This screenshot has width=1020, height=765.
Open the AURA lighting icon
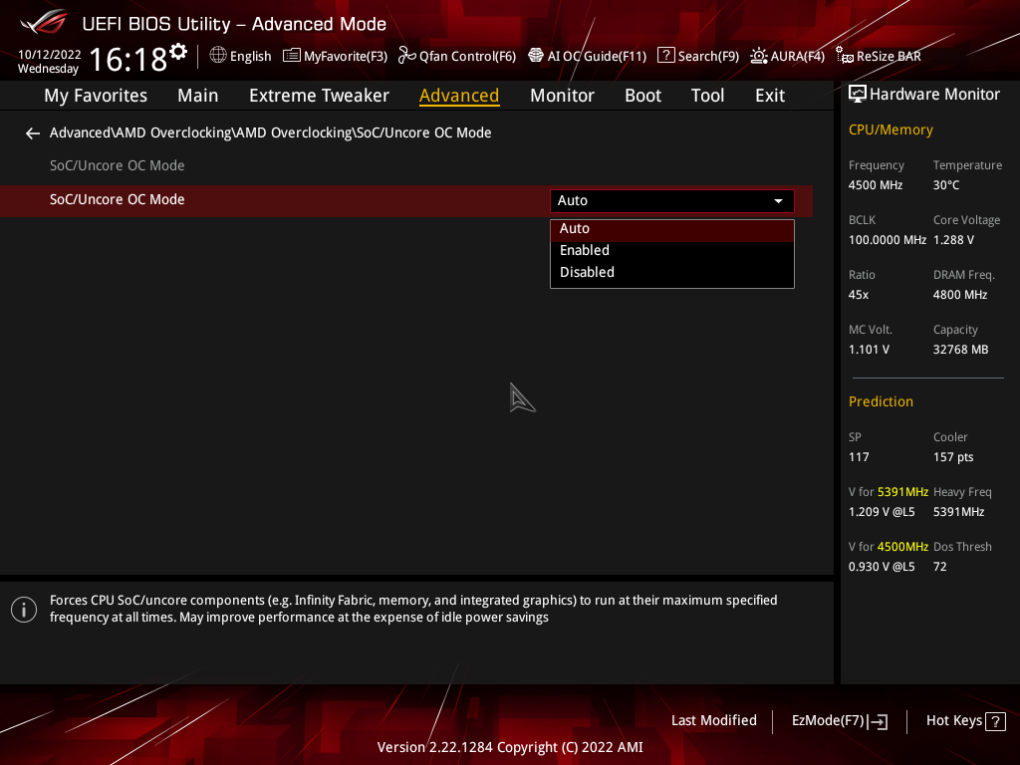[758, 56]
